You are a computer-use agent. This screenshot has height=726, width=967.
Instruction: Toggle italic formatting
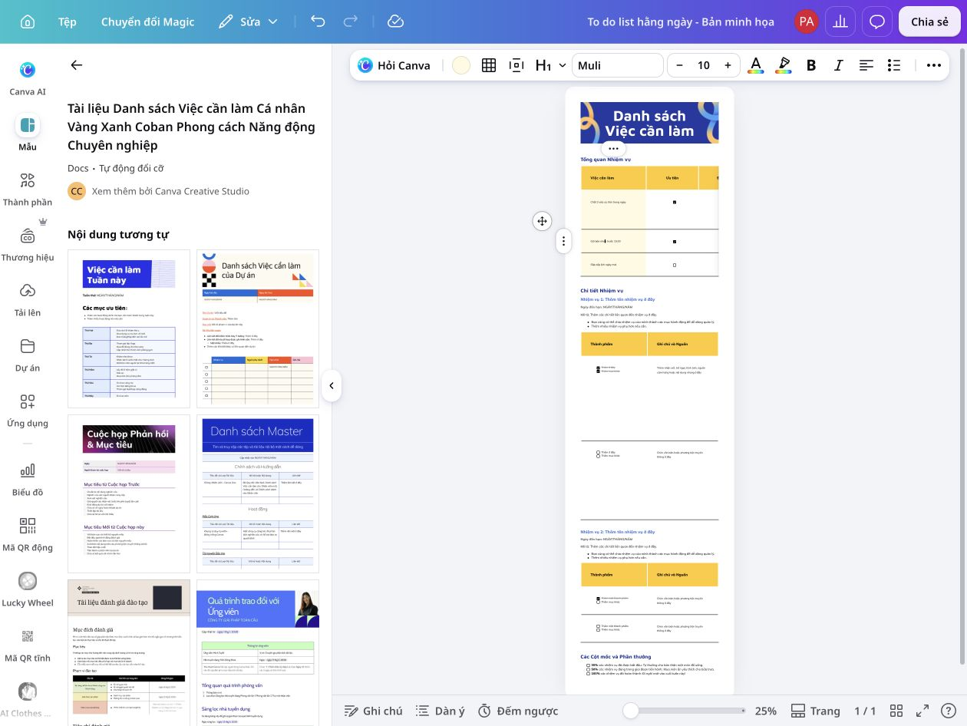(x=839, y=65)
